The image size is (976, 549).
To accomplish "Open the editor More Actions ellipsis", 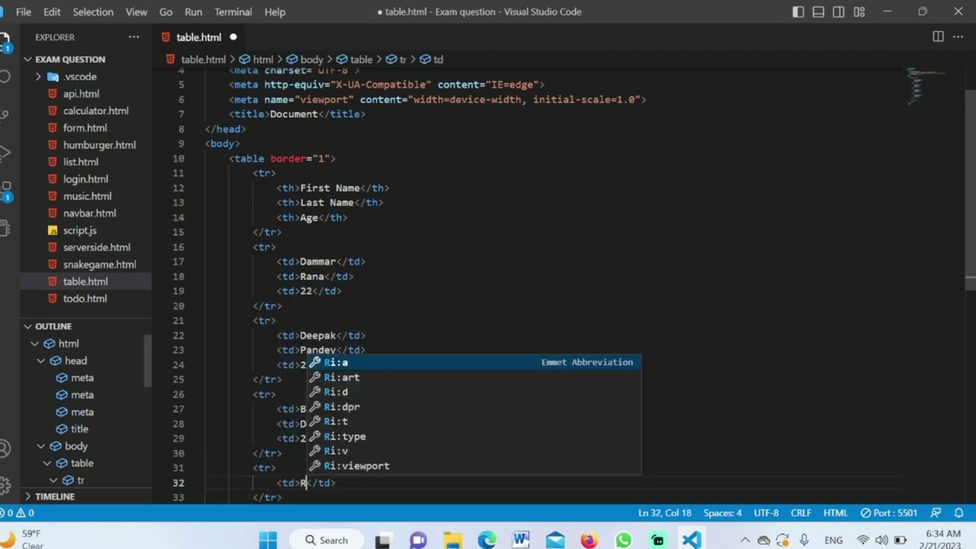I will (x=958, y=37).
